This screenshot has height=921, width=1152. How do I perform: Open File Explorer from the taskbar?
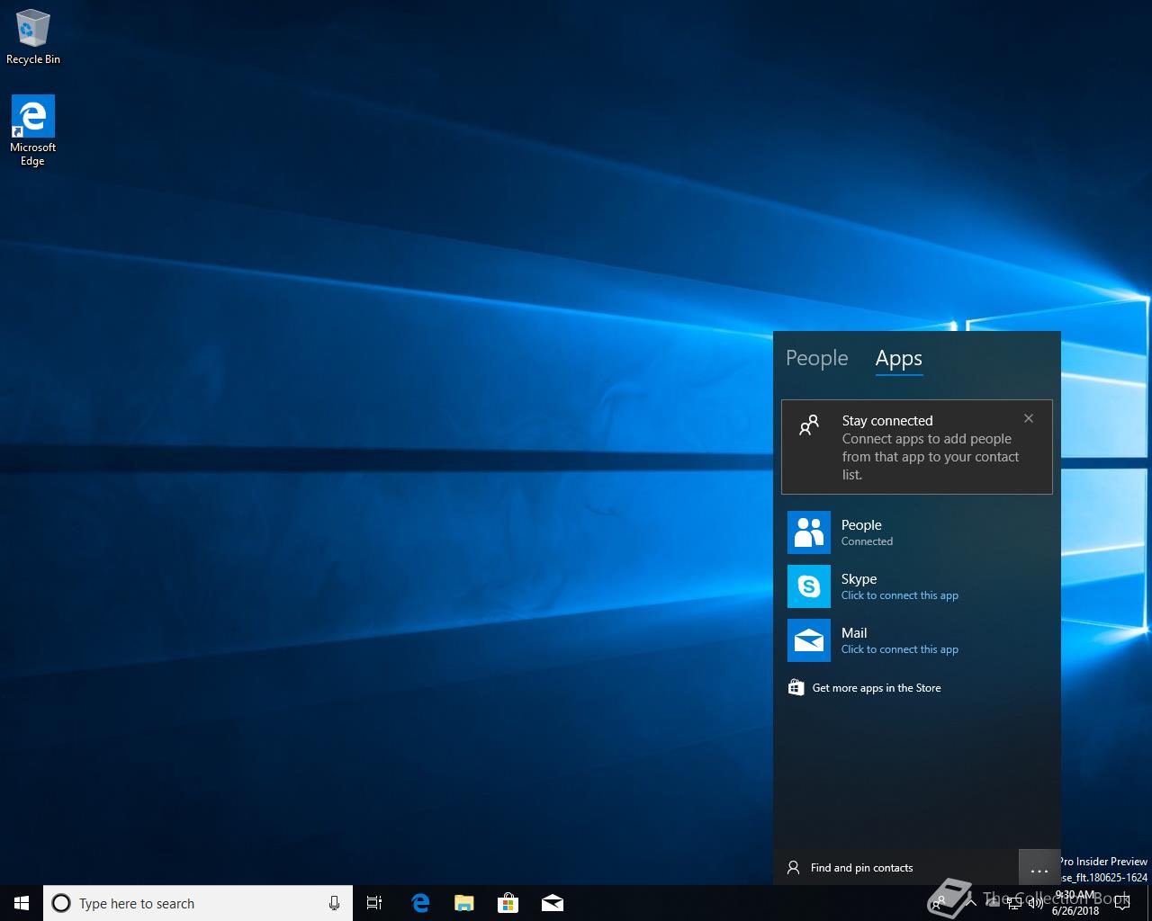point(464,903)
